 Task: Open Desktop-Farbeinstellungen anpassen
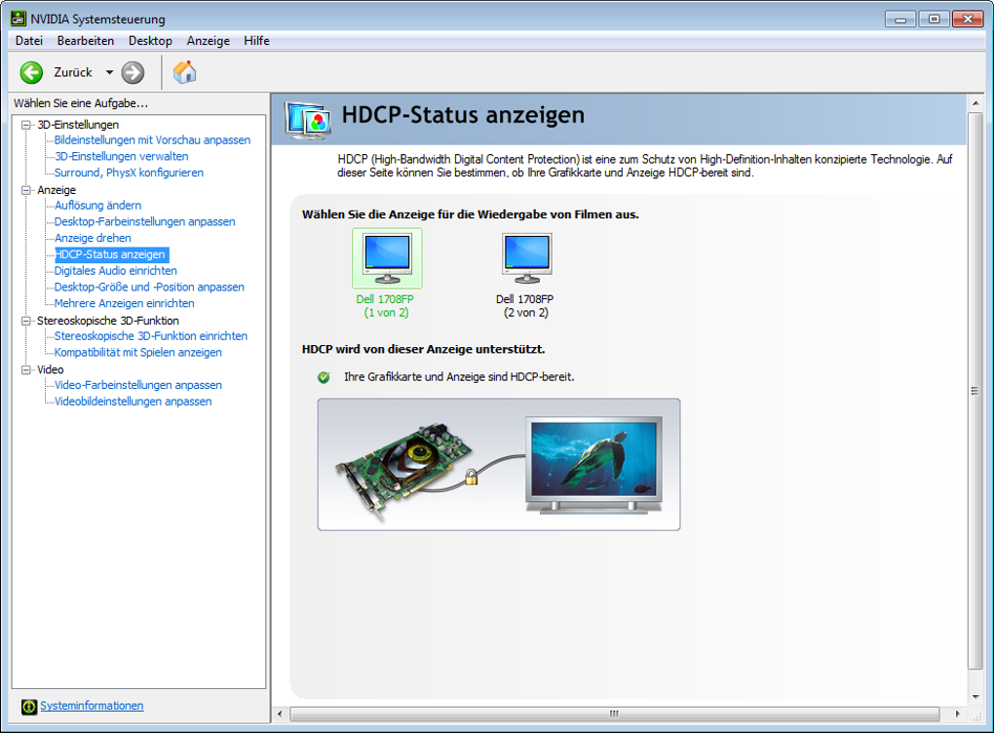(x=144, y=222)
